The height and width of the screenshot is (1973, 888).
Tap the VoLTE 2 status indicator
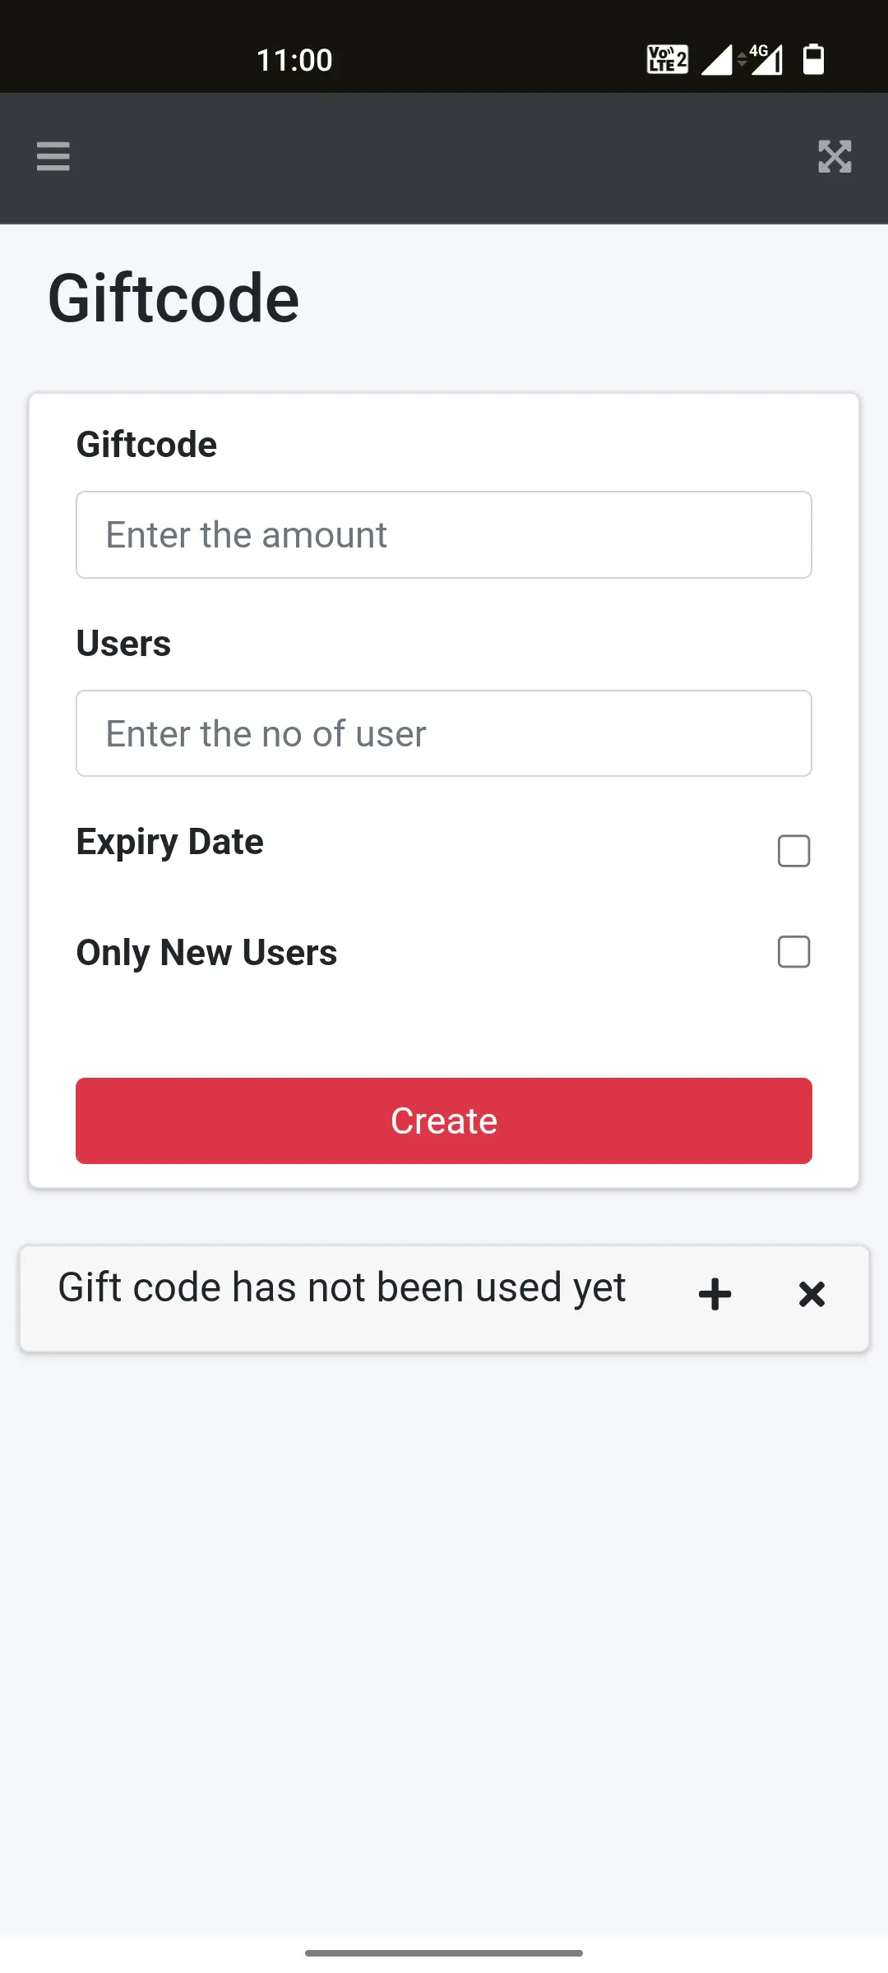667,59
